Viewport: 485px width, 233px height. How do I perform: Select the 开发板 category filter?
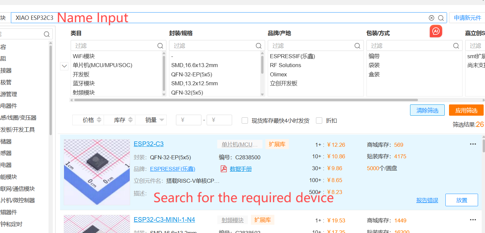coord(81,74)
